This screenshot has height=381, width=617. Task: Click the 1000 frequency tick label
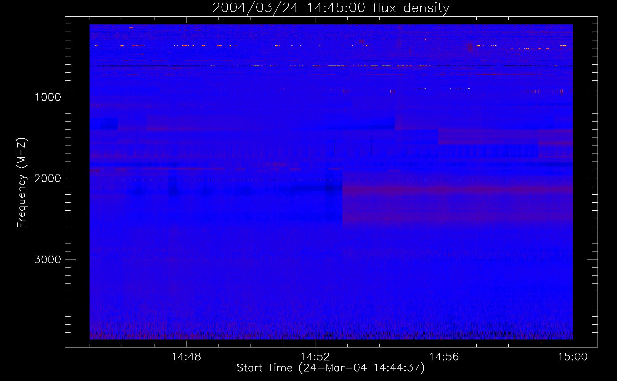[48, 97]
